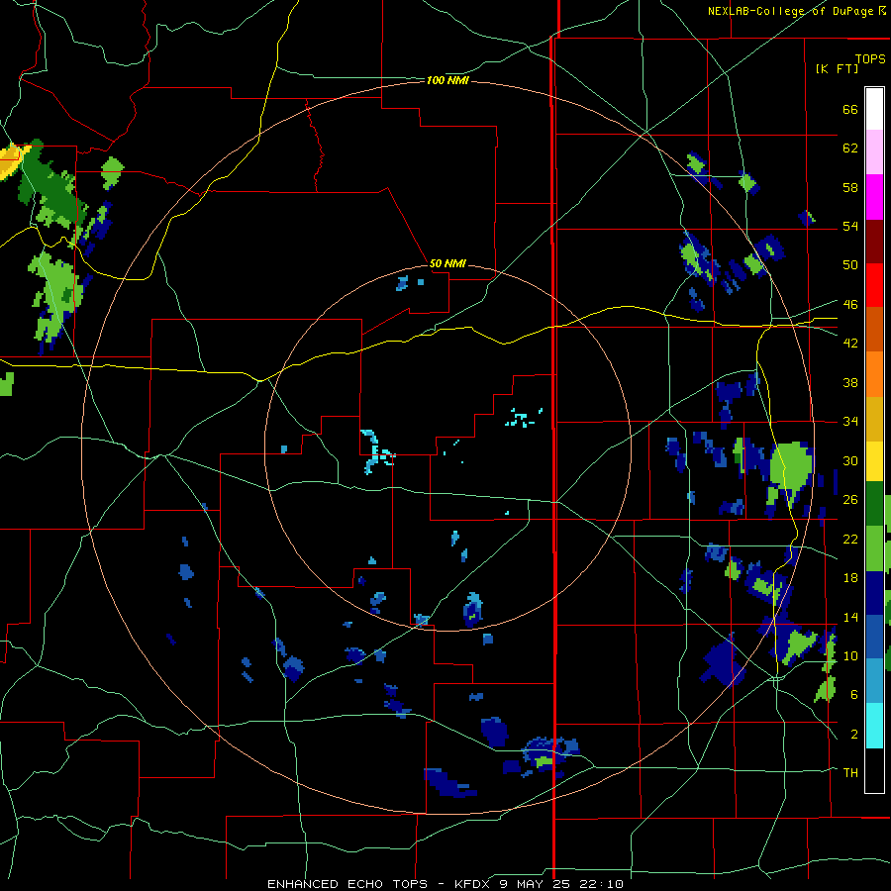Click the legend scale value 10

tap(850, 655)
